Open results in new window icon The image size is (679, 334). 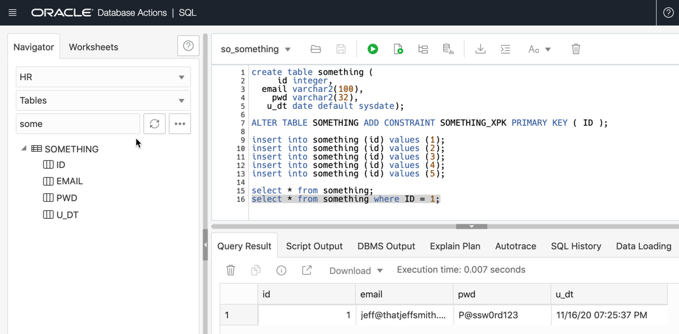[x=306, y=270]
